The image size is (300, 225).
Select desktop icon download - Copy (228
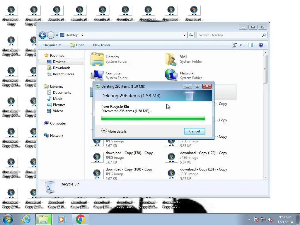(x=11, y=77)
